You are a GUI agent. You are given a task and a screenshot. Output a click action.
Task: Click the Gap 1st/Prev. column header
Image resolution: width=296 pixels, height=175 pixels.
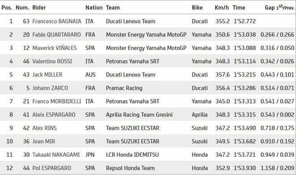pos(279,7)
